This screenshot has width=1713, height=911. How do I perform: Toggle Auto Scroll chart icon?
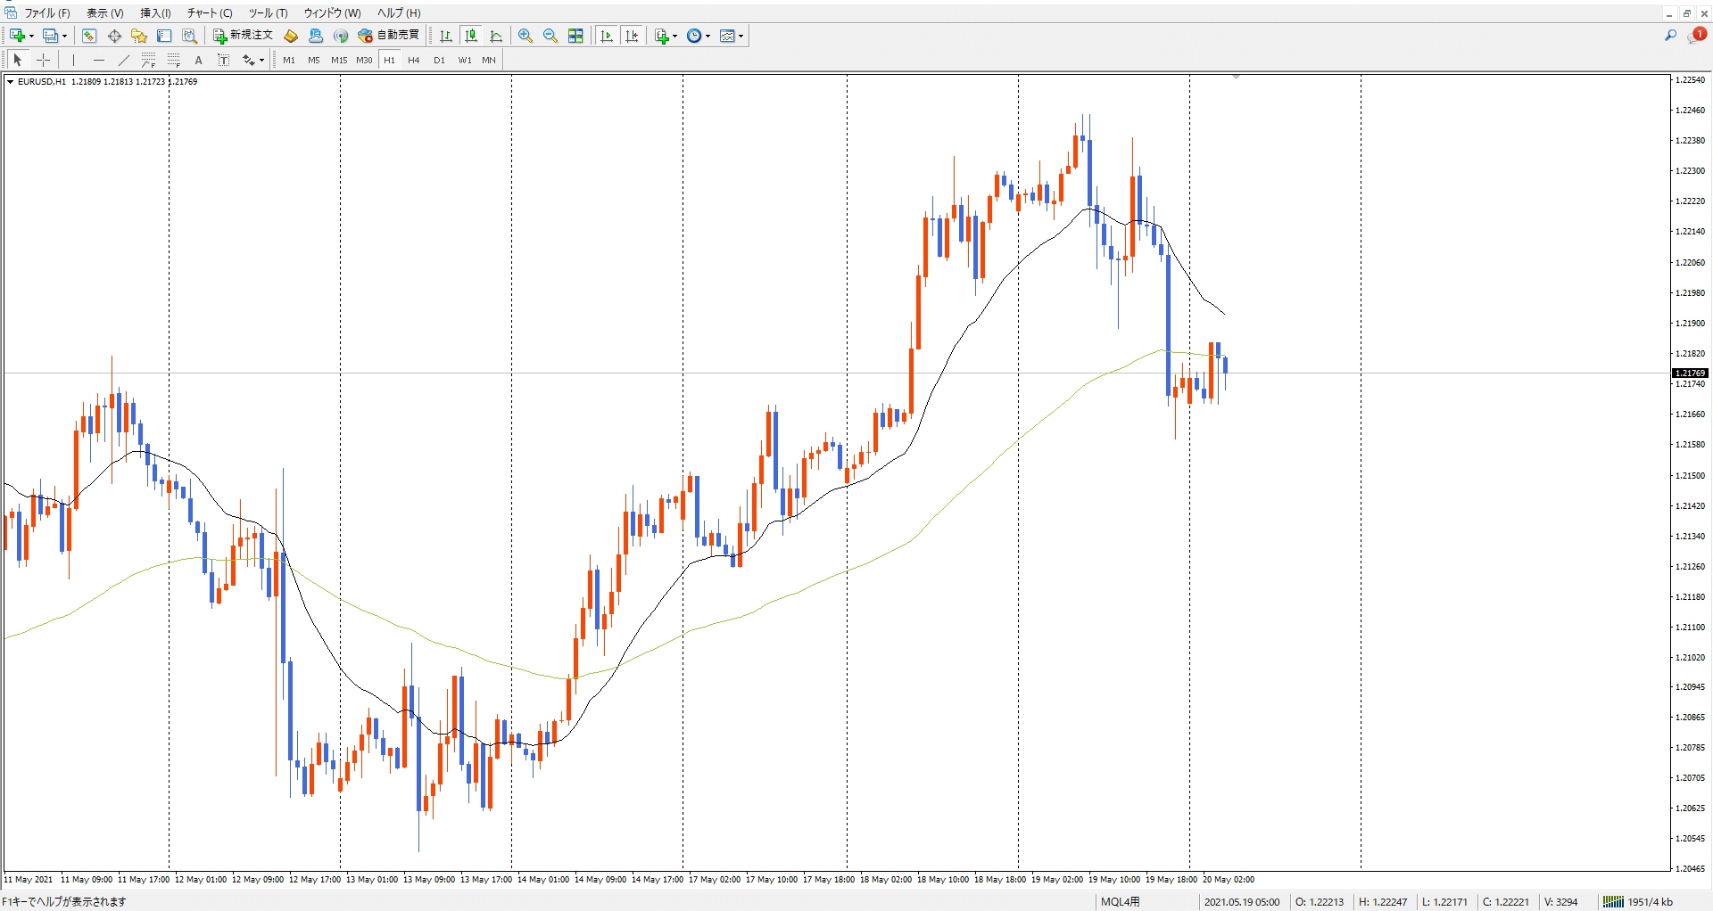pyautogui.click(x=607, y=36)
